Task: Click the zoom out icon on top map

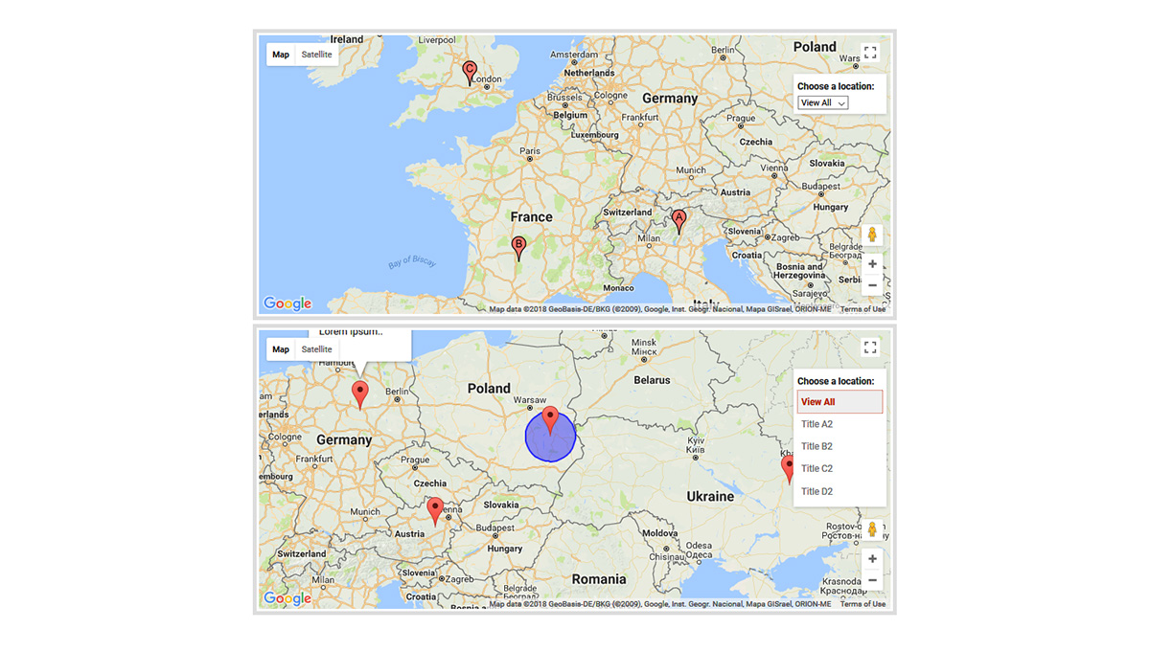Action: click(x=872, y=285)
